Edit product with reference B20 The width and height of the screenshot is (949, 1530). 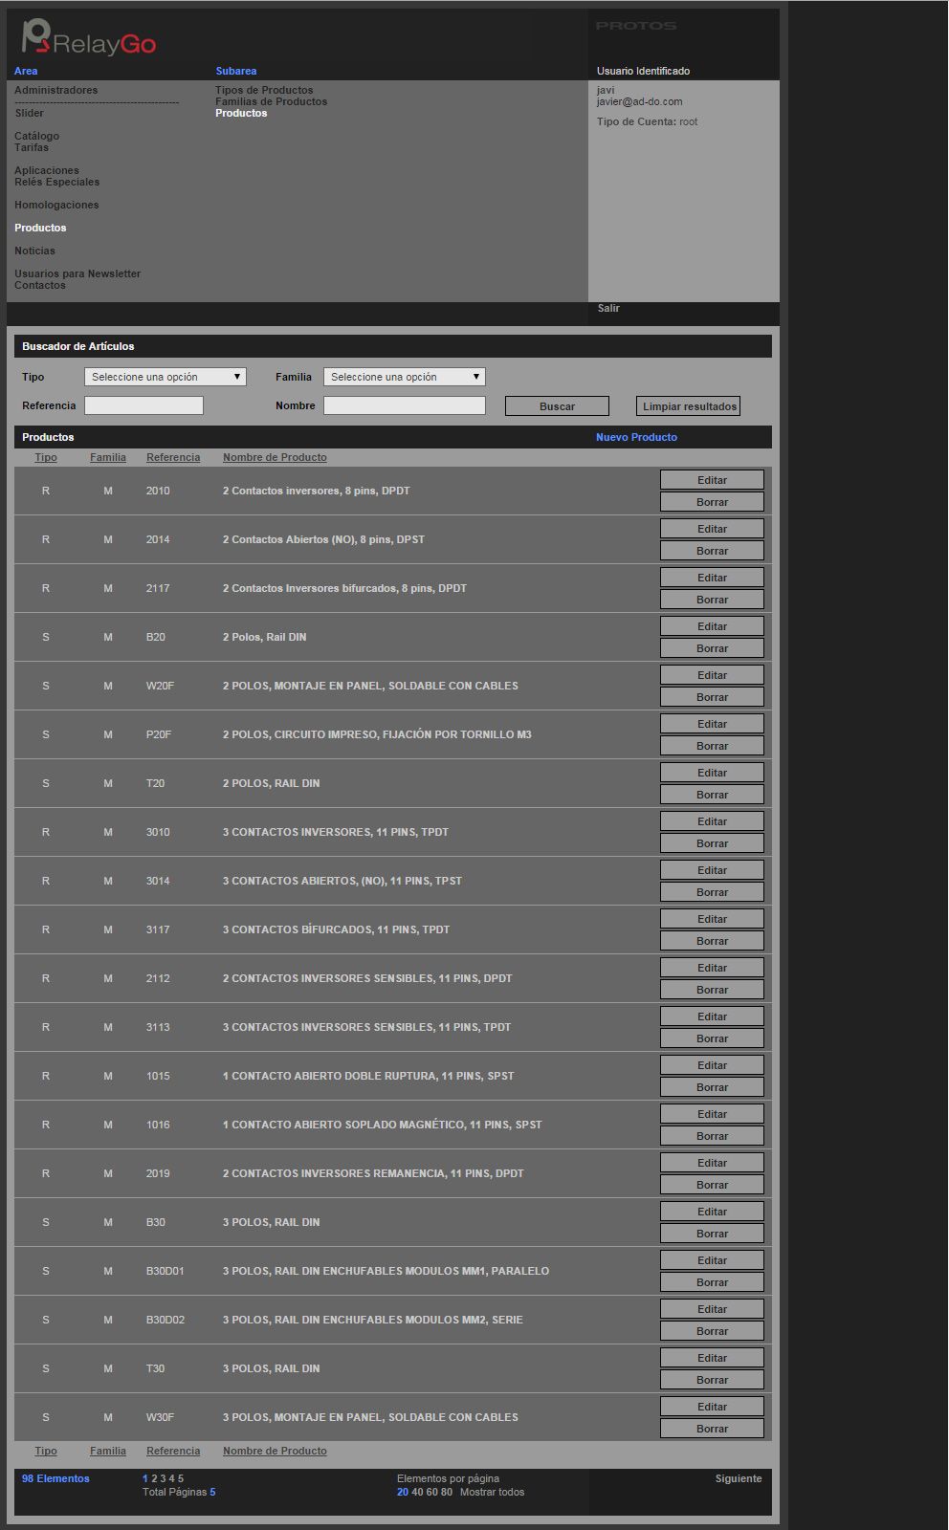point(712,626)
